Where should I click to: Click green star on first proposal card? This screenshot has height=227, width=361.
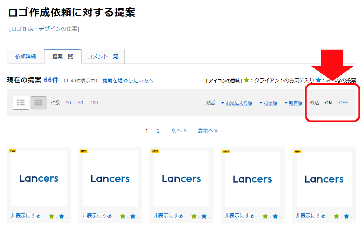[51, 216]
